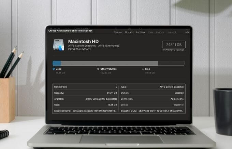The image size is (232, 149).
Task: Click the 245.11 GB capacity box
Action: click(x=174, y=45)
